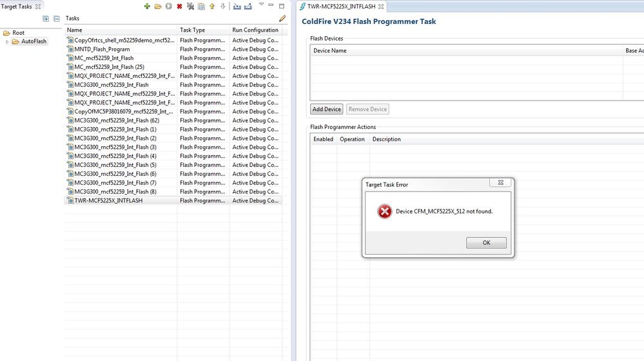Image resolution: width=644 pixels, height=361 pixels.
Task: Click the import tasks icon
Action: (x=237, y=6)
